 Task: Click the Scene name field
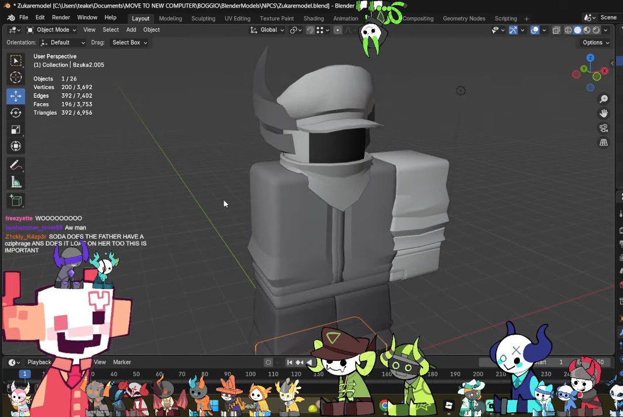(x=609, y=17)
